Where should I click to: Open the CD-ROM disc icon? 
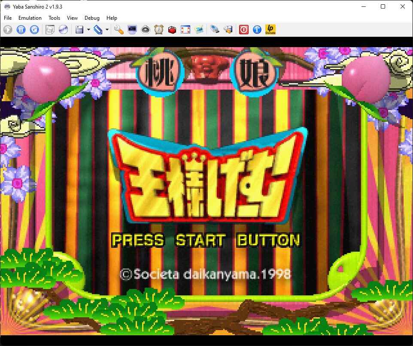(63, 30)
